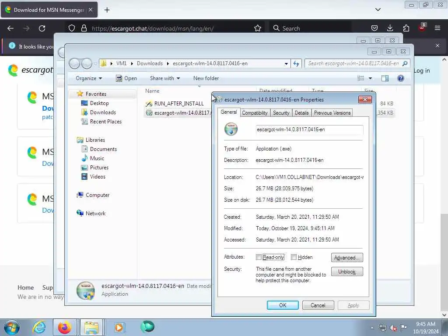
Task: Bookmark page with star icon
Action: (257, 28)
